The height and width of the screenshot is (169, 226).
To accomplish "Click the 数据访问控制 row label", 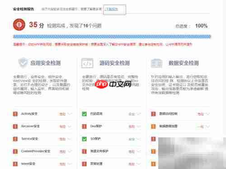I will pyautogui.click(x=168, y=114).
